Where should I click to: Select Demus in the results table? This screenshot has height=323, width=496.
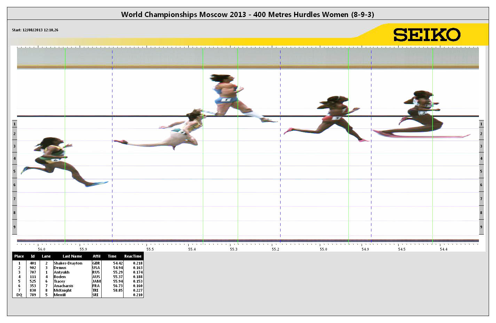coord(60,268)
